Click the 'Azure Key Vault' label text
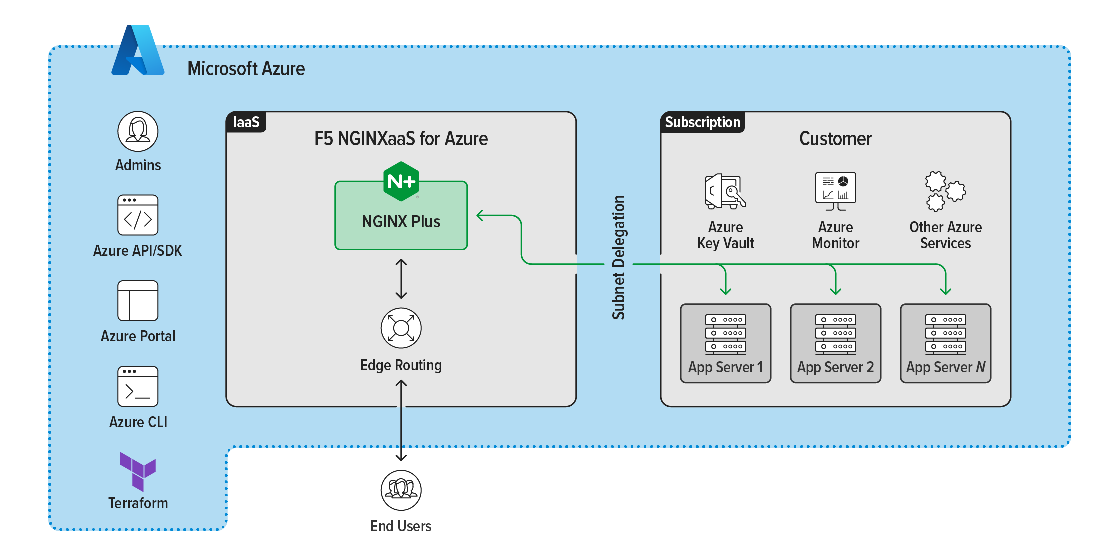This screenshot has height=550, width=1120. (725, 235)
